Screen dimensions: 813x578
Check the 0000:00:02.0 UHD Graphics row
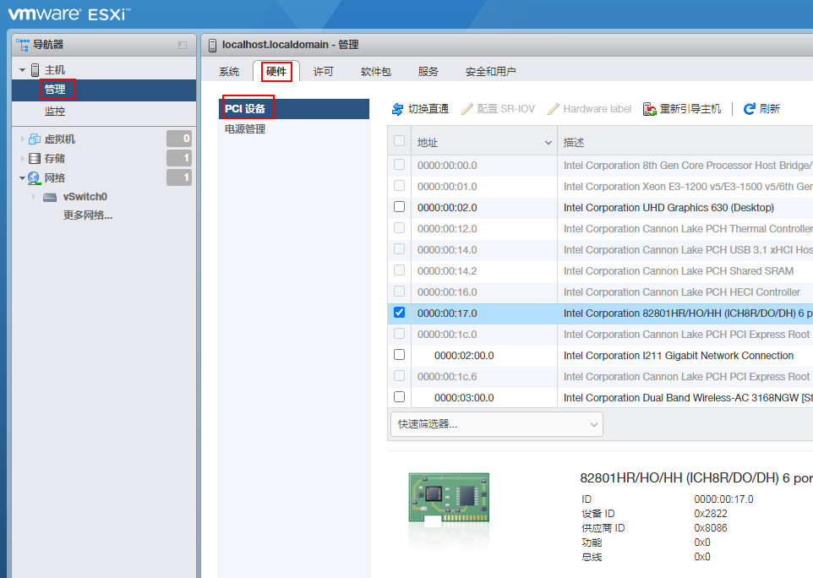pyautogui.click(x=399, y=207)
